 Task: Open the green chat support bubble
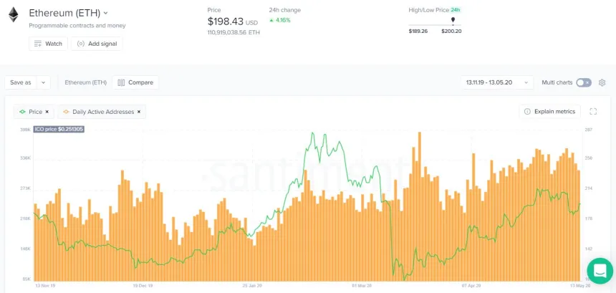point(600,271)
